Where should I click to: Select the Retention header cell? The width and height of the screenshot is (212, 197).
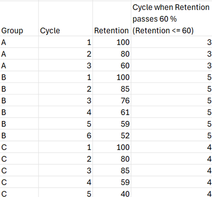[112, 18]
